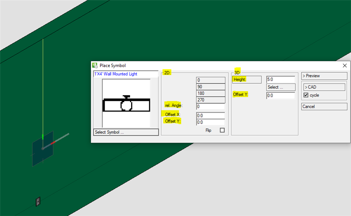This screenshot has width=351, height=216.
Task: Expand the > Preview button
Action: point(324,76)
